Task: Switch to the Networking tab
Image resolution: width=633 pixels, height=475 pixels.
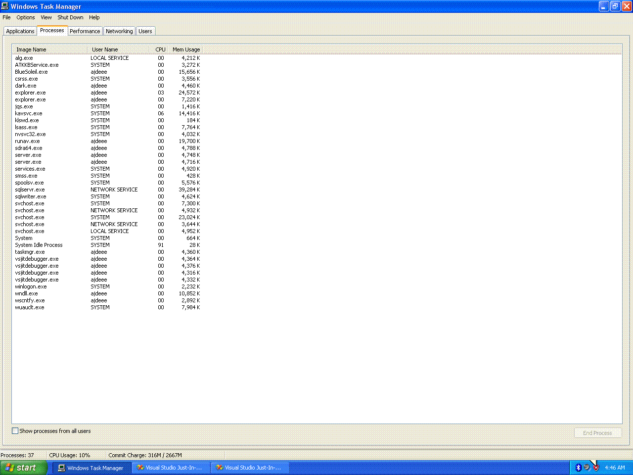Action: click(x=119, y=31)
